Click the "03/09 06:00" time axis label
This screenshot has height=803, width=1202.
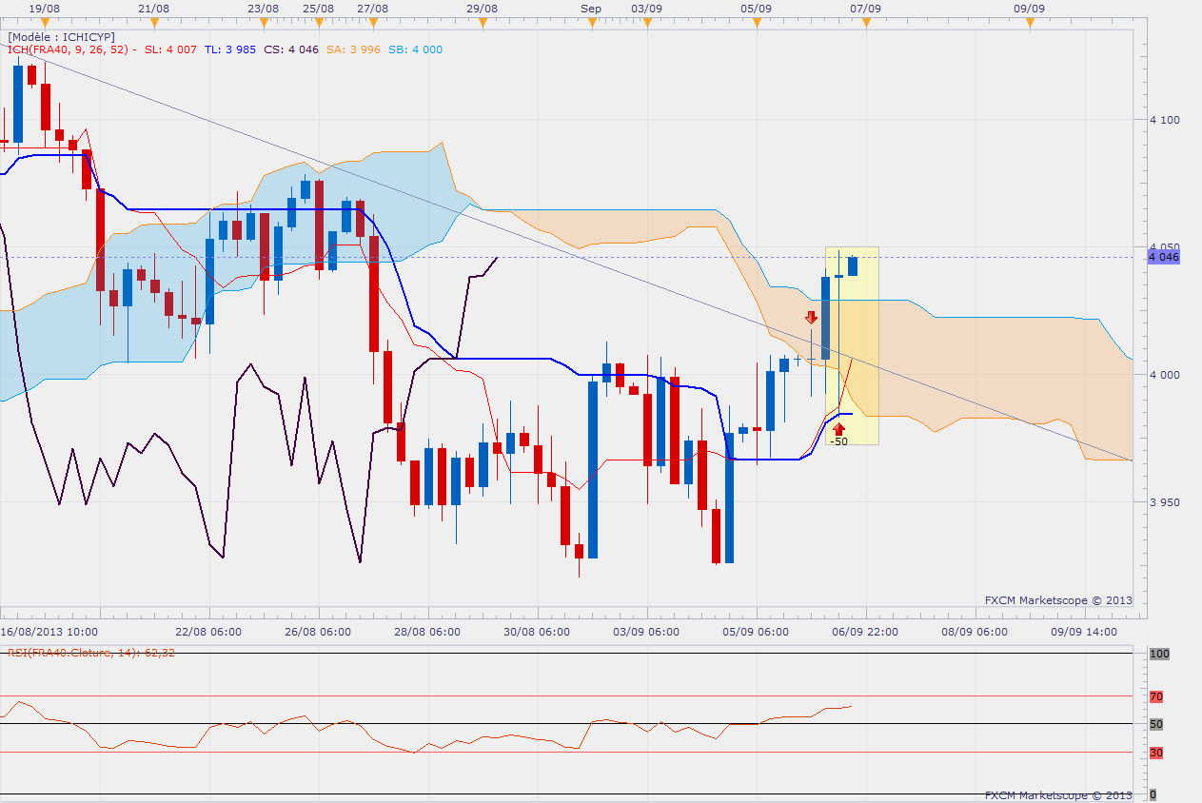click(646, 632)
